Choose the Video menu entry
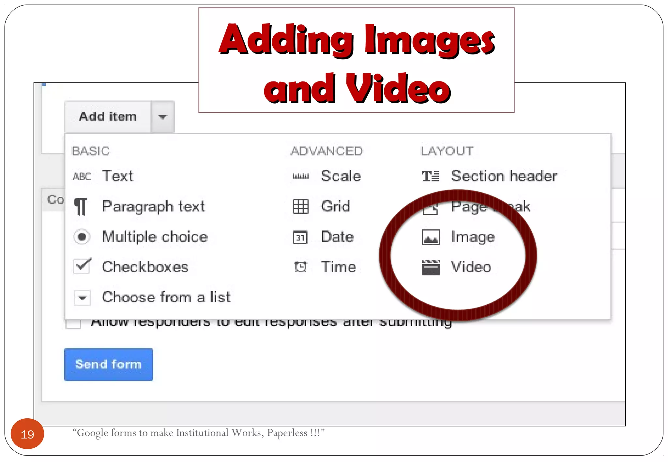The width and height of the screenshot is (668, 462). 471,267
